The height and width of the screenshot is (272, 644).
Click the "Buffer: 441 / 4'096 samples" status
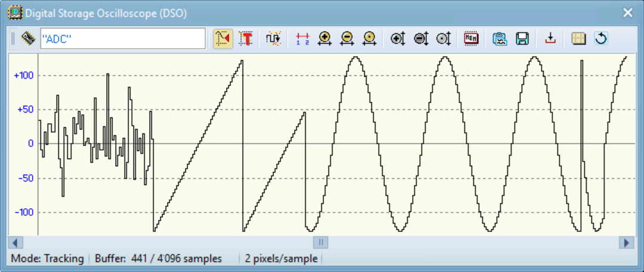coord(158,259)
